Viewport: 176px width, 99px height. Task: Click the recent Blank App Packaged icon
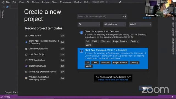26,42
